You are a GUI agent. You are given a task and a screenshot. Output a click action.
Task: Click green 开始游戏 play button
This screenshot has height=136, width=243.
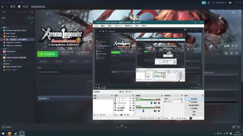(48, 54)
